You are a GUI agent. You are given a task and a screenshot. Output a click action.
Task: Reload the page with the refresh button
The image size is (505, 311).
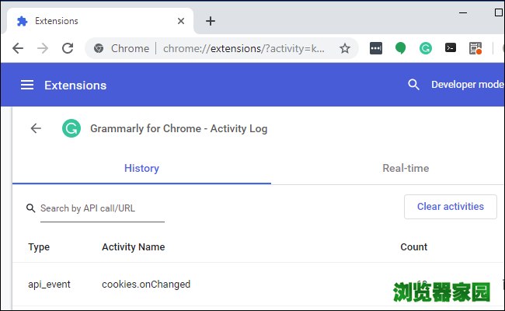click(x=68, y=48)
